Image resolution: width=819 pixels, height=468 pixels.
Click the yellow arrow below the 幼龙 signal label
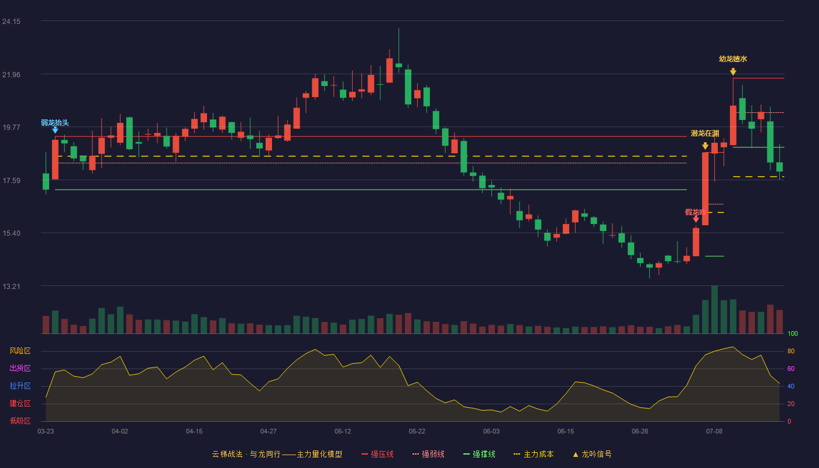point(733,71)
